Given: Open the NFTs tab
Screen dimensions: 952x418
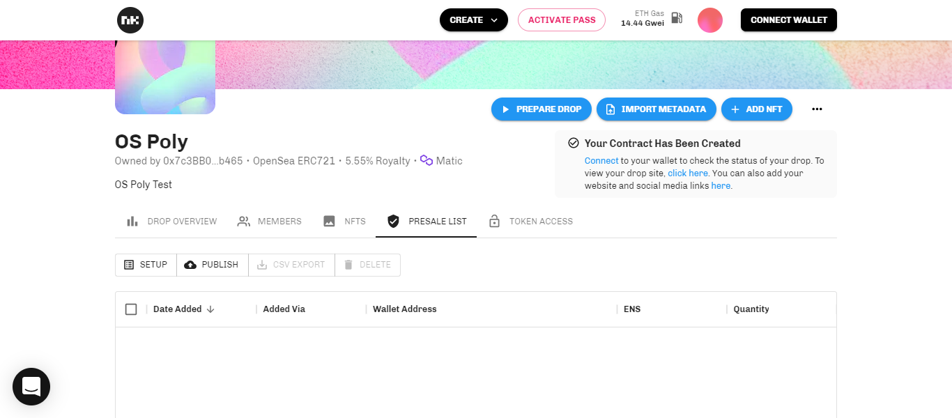Looking at the screenshot, I should tap(344, 222).
